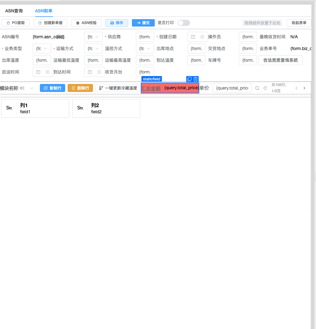Image resolution: width=316 pixels, height=329 pixels.
Task: Expand the 业务类型 dropdown
Action: 42,48
